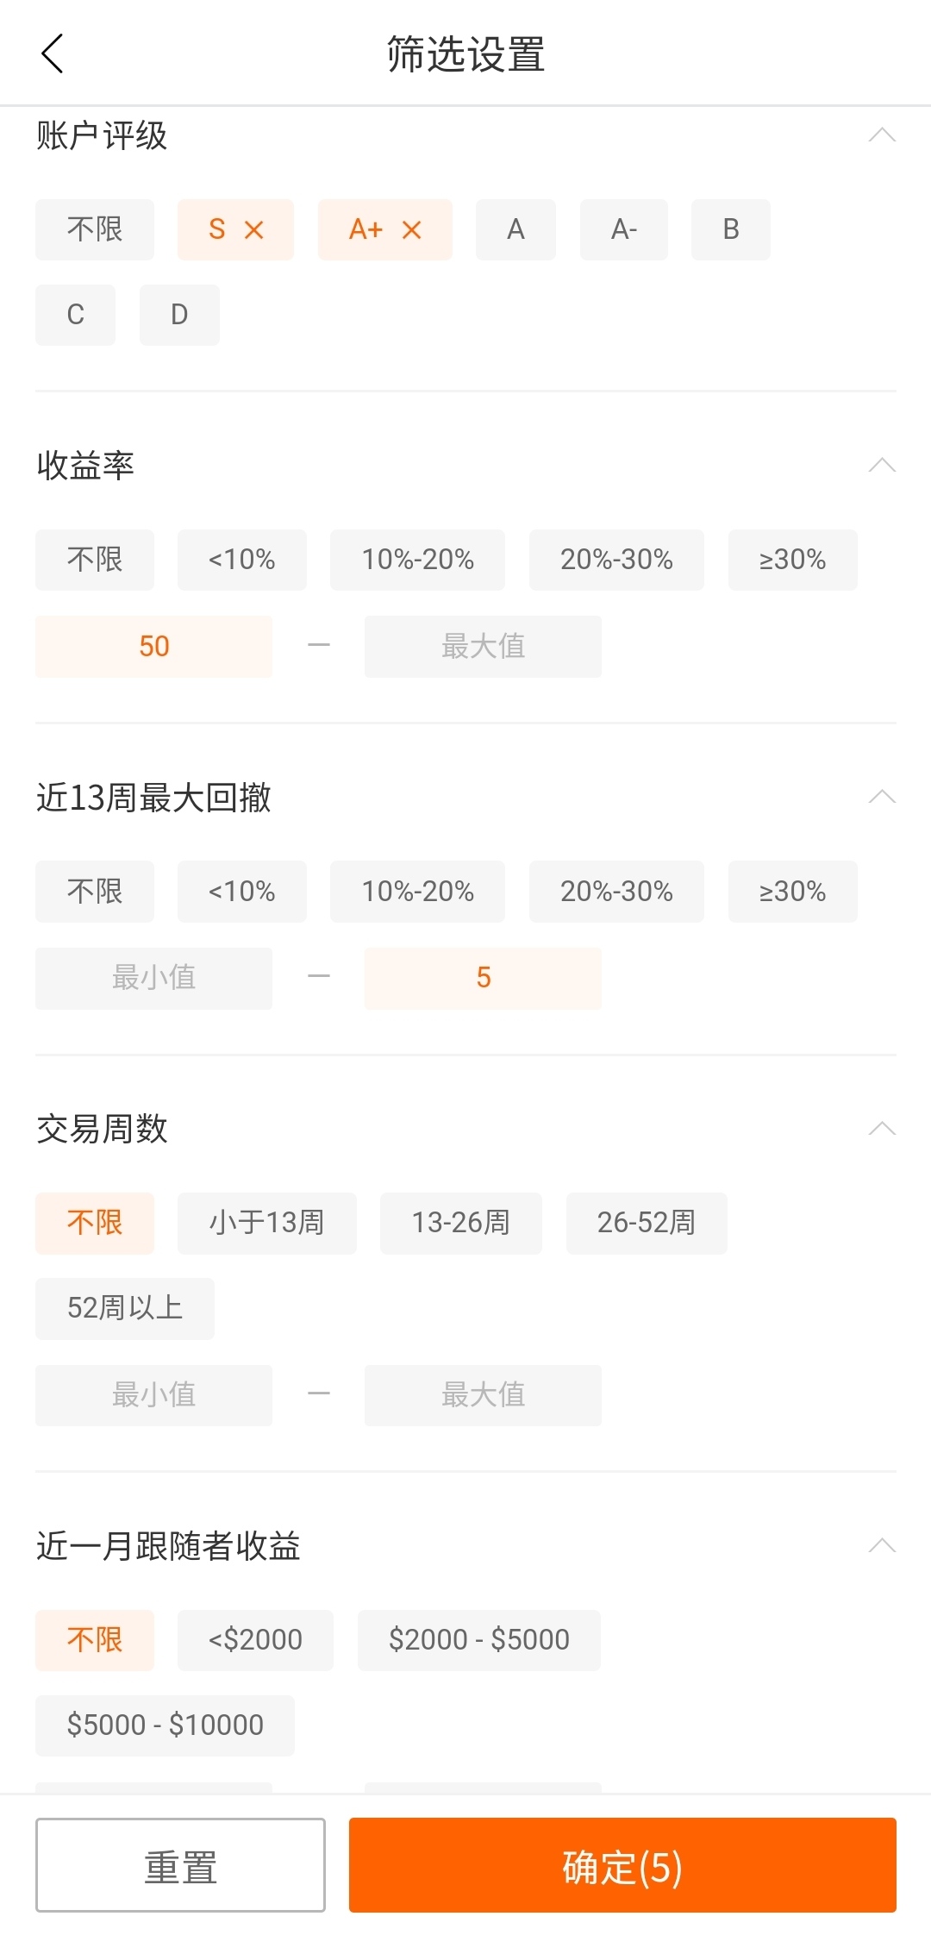The width and height of the screenshot is (931, 1935).
Task: Select ≥30% under 近13周最大回撤
Action: click(793, 891)
